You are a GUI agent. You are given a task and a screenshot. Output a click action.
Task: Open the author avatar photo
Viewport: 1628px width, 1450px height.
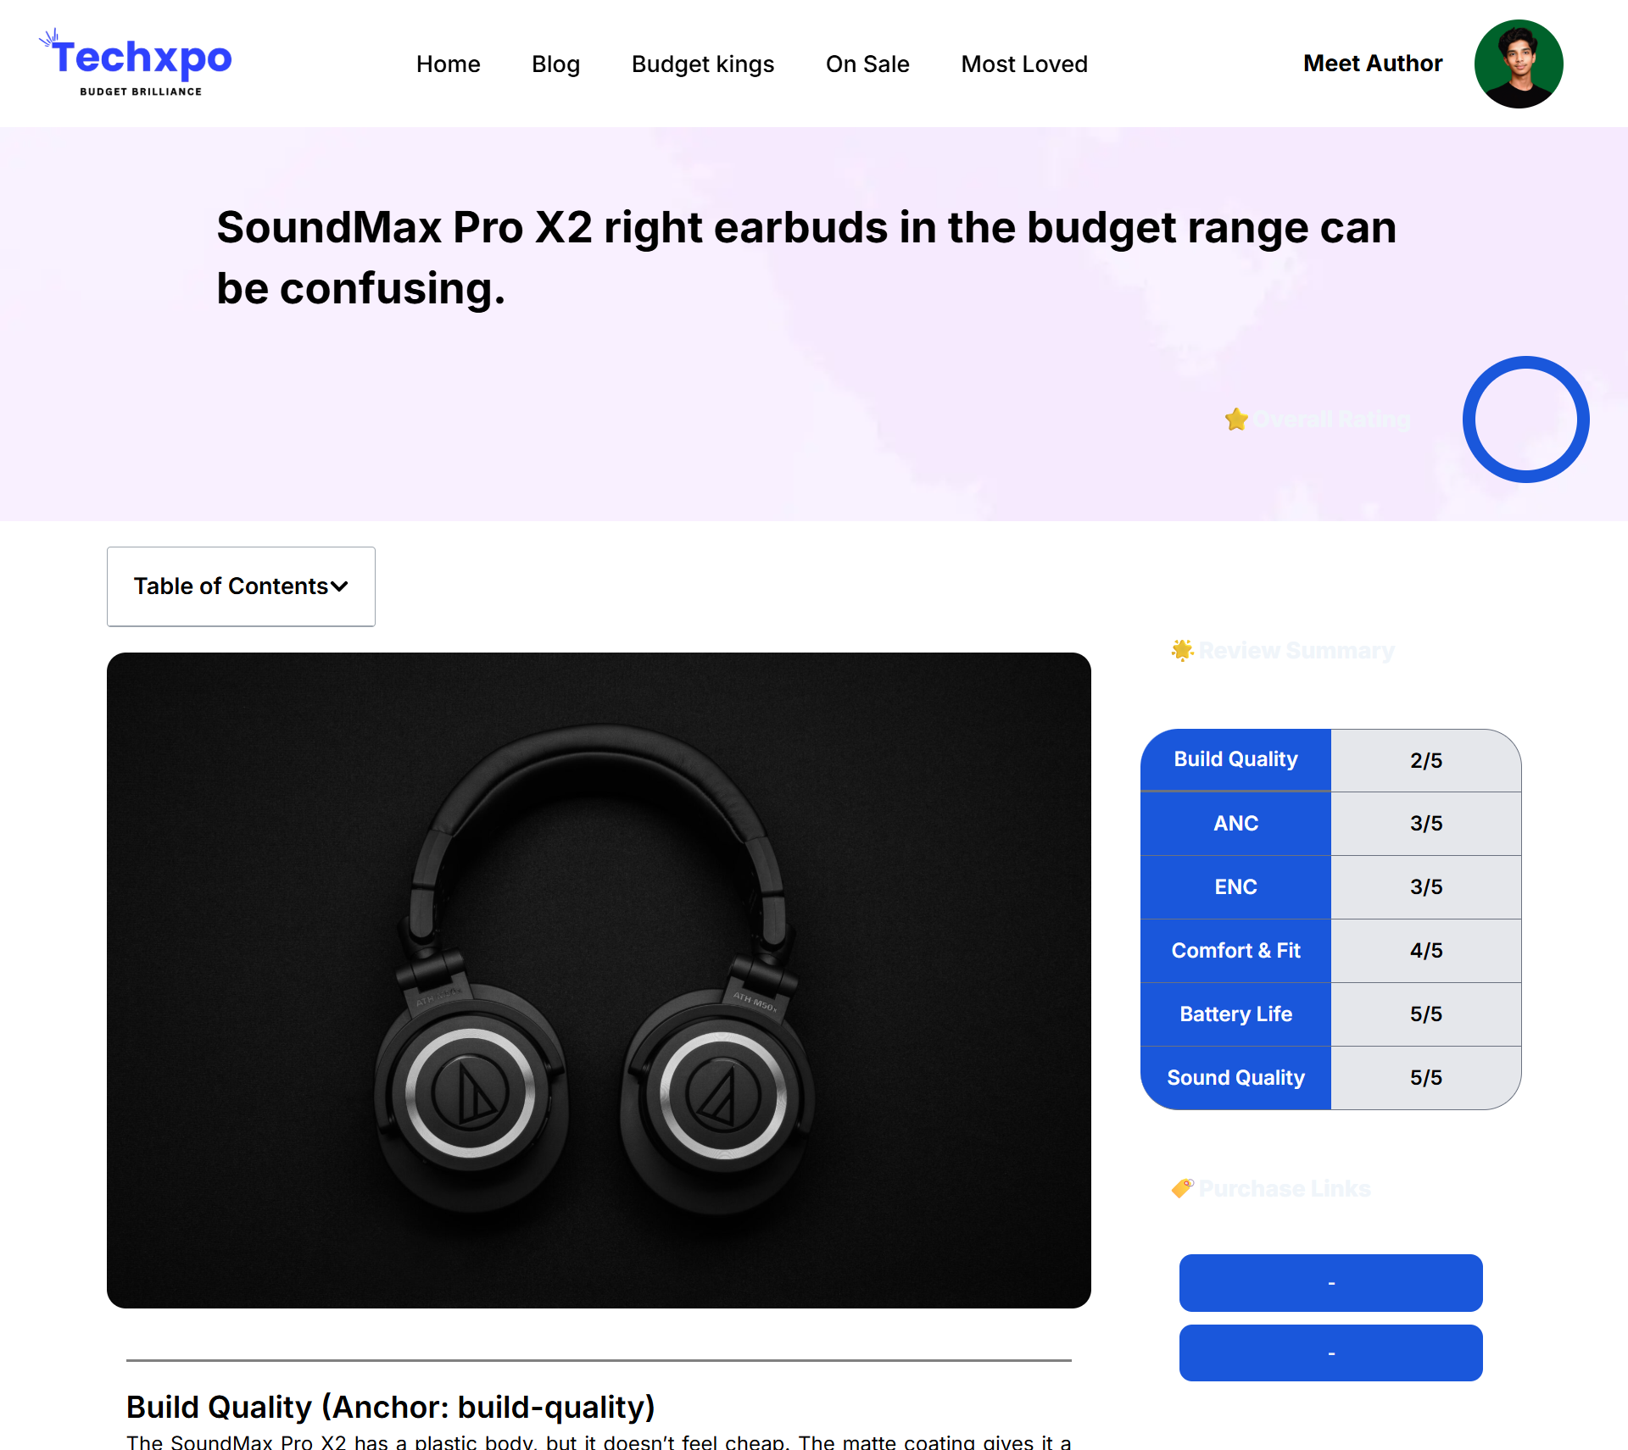(x=1518, y=64)
